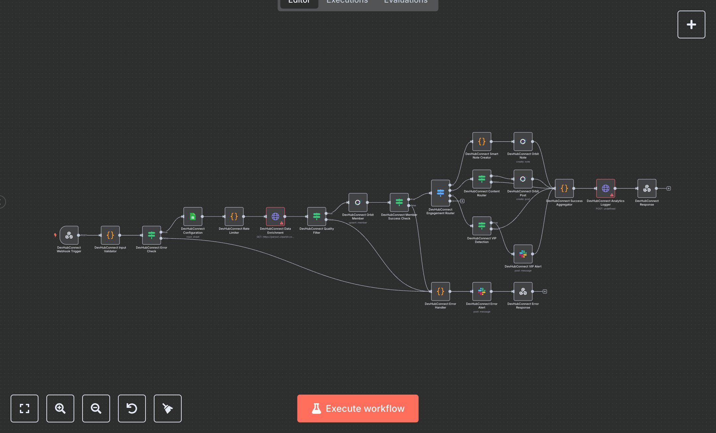
Task: Select the DevHubConnect Engagement Router node
Action: (441, 192)
